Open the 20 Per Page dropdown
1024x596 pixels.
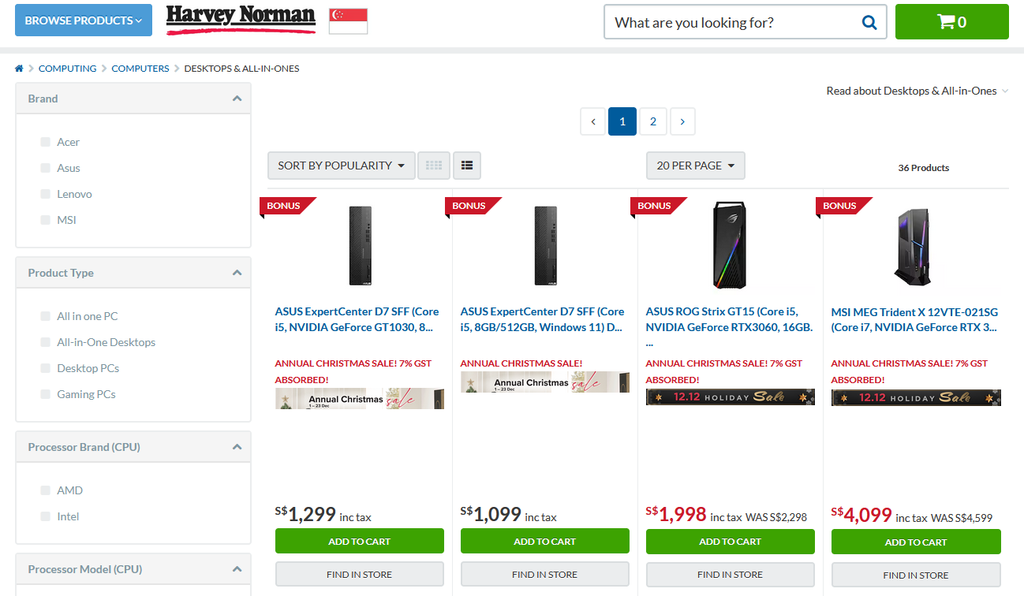point(695,166)
